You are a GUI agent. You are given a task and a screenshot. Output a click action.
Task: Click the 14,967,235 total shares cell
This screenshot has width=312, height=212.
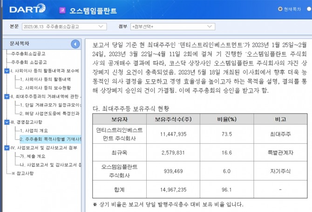pos(173,190)
